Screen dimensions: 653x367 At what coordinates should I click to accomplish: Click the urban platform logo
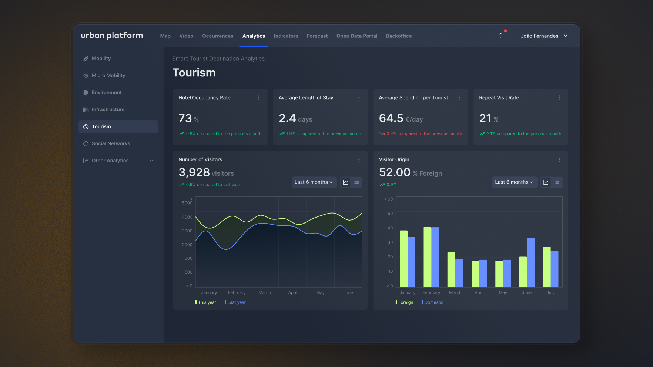tap(112, 36)
